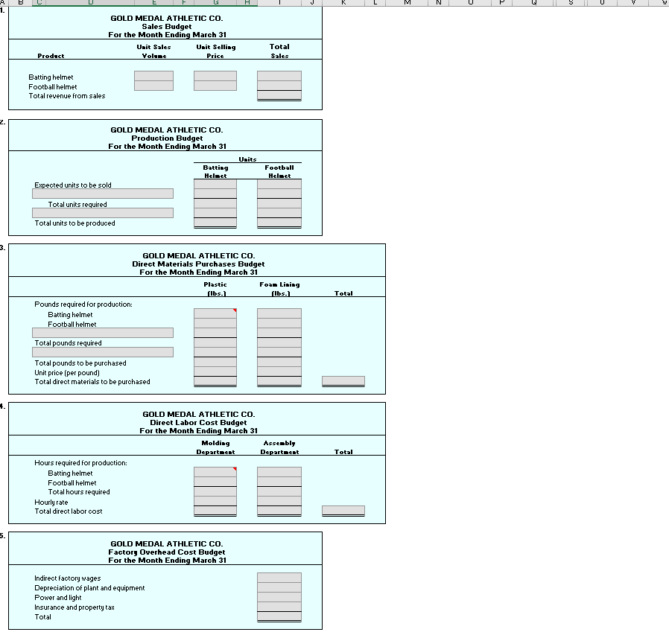Viewport: 669px width, 635px height.
Task: Click blank label cell below Total units required
Action: click(103, 213)
